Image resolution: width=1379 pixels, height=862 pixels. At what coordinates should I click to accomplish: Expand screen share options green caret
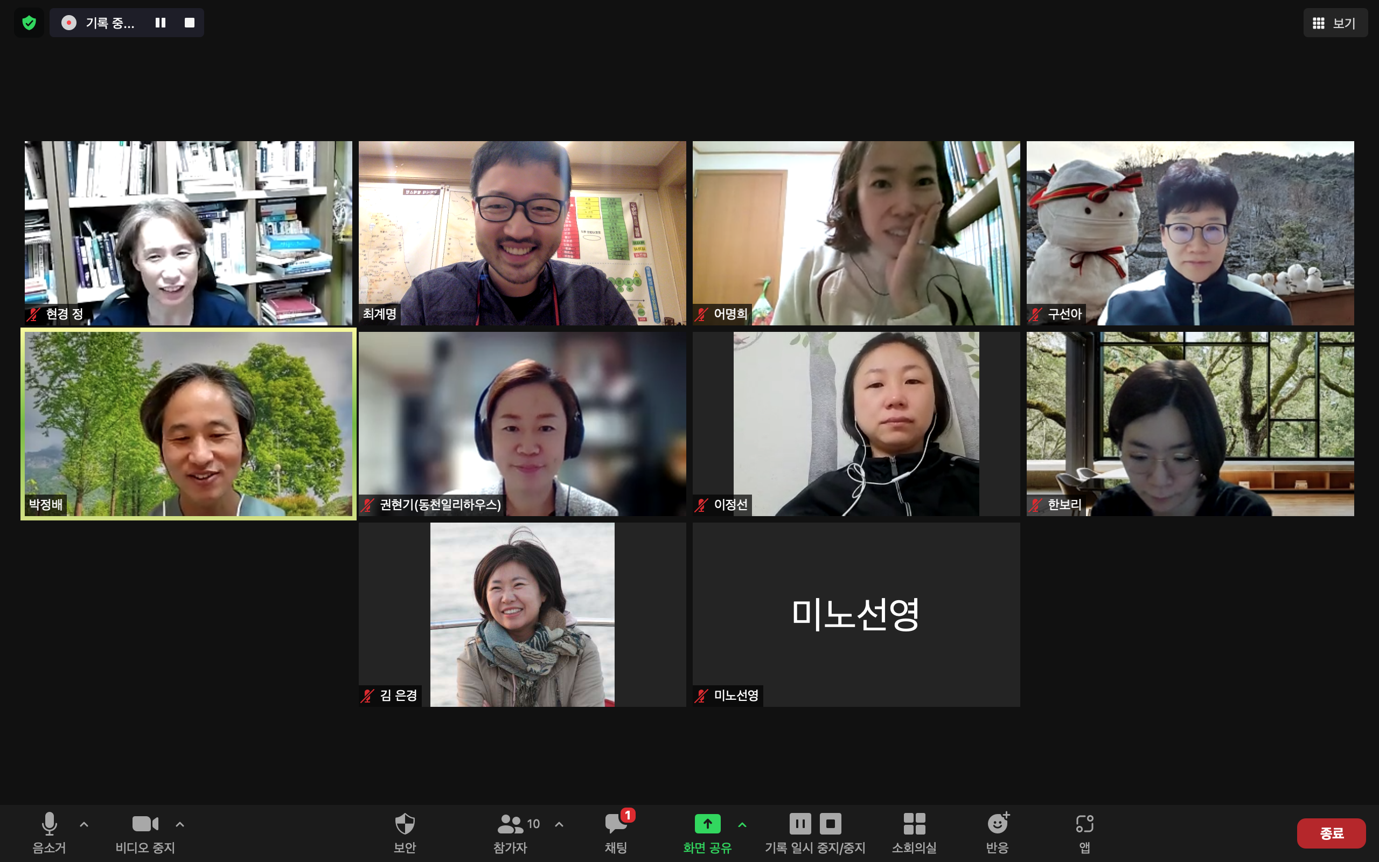pos(742,824)
